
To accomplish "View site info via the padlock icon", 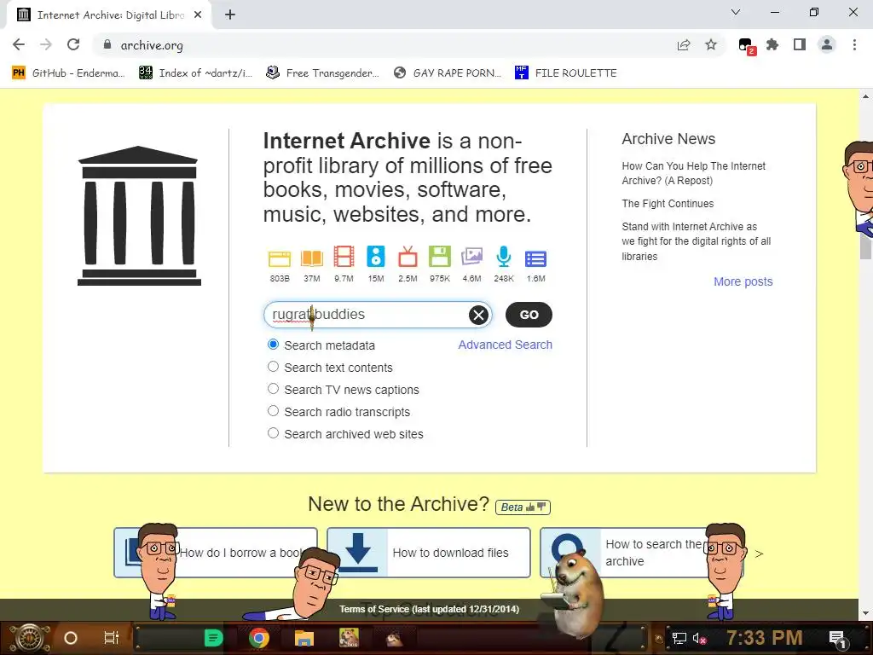I will 107,44.
